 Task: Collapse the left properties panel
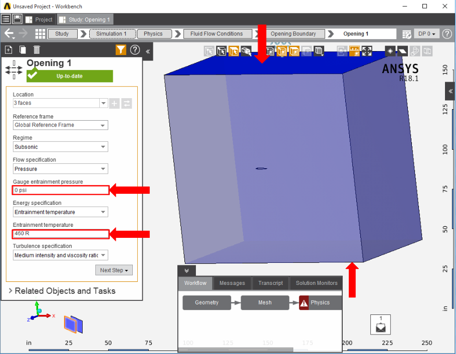point(148,52)
